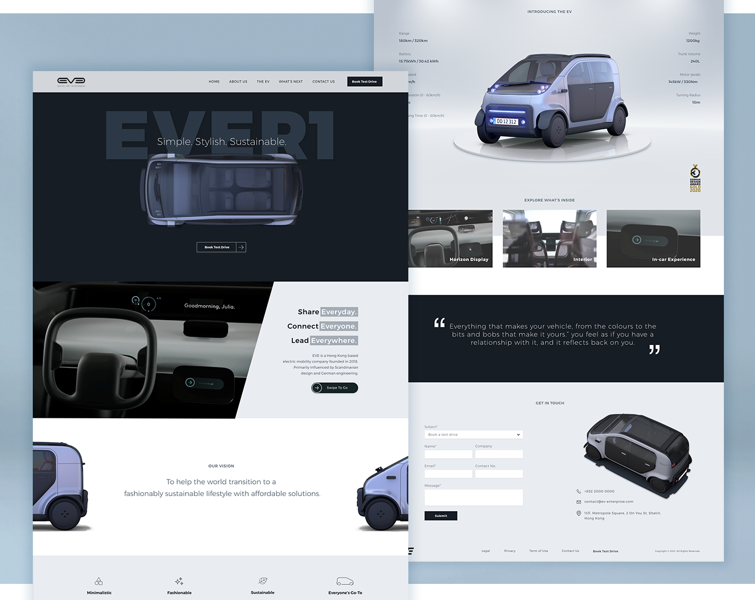Click contact@ev-enterprise.com email link
This screenshot has width=755, height=600.
coord(608,502)
